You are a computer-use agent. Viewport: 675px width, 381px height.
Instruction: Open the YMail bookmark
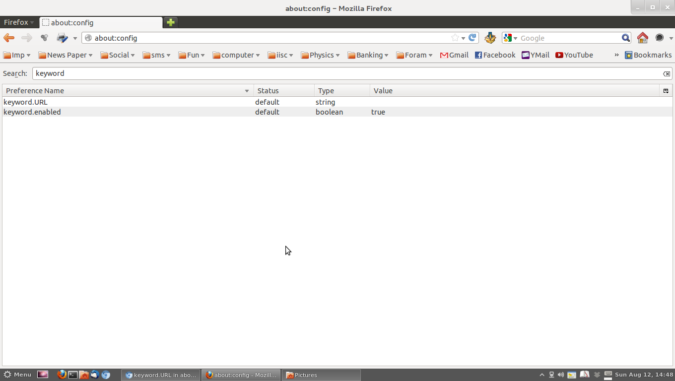(x=536, y=55)
